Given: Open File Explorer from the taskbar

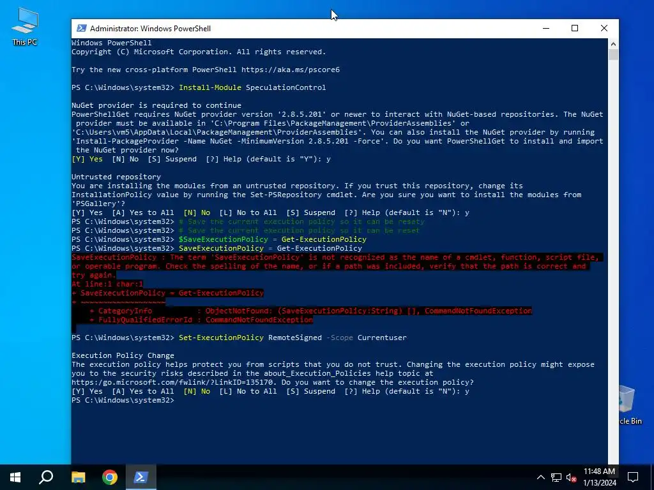Looking at the screenshot, I should coord(78,477).
